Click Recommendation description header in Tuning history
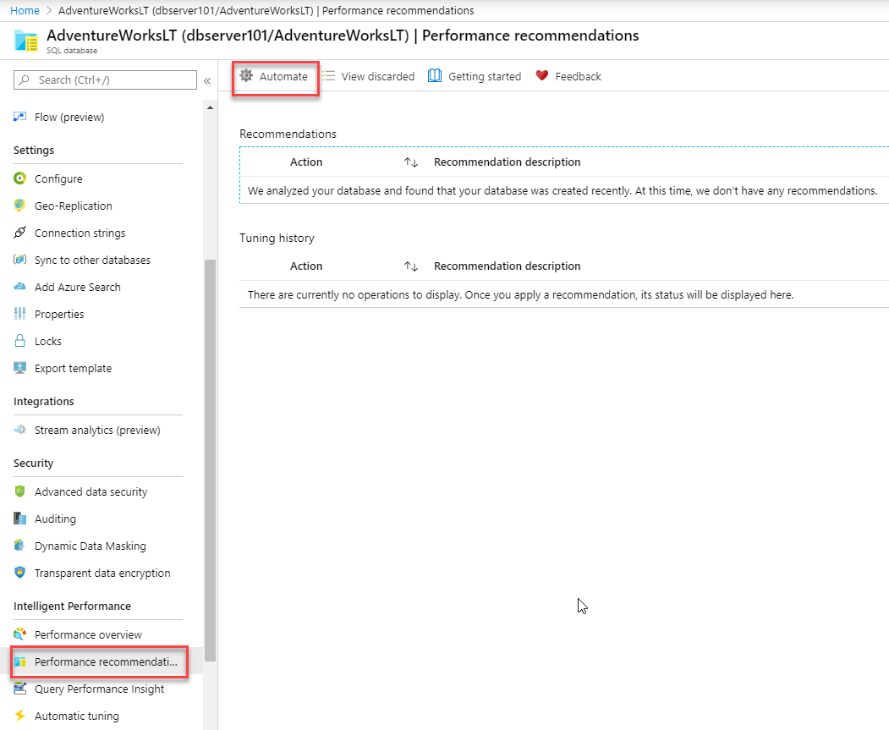Screen dimensions: 889x730 (507, 266)
